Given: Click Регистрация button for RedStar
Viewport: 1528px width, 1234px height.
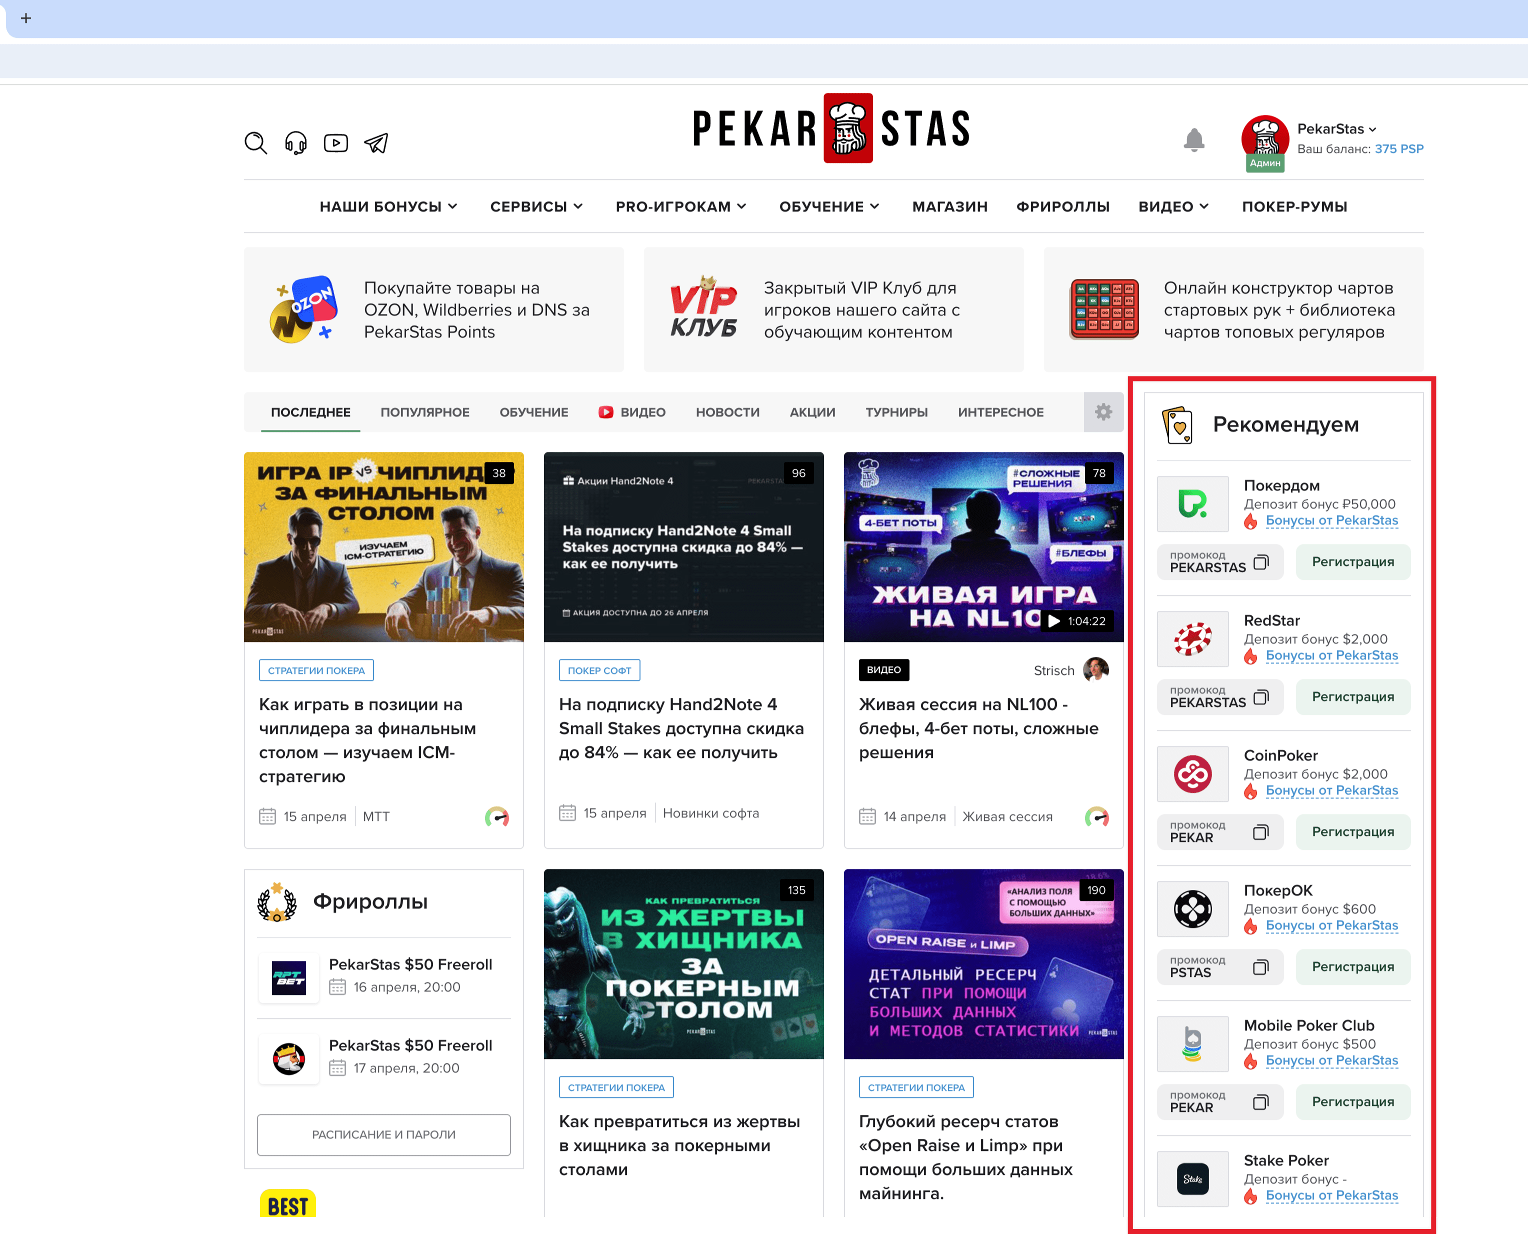Looking at the screenshot, I should click(1352, 696).
